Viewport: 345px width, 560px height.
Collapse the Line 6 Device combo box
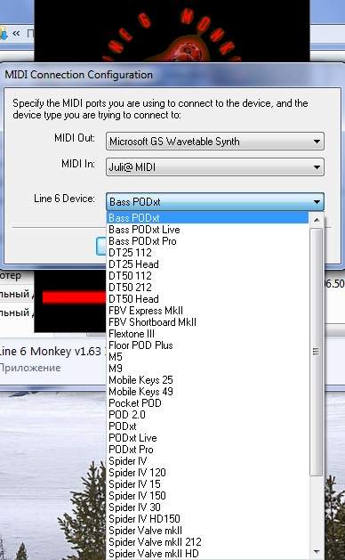(x=215, y=202)
